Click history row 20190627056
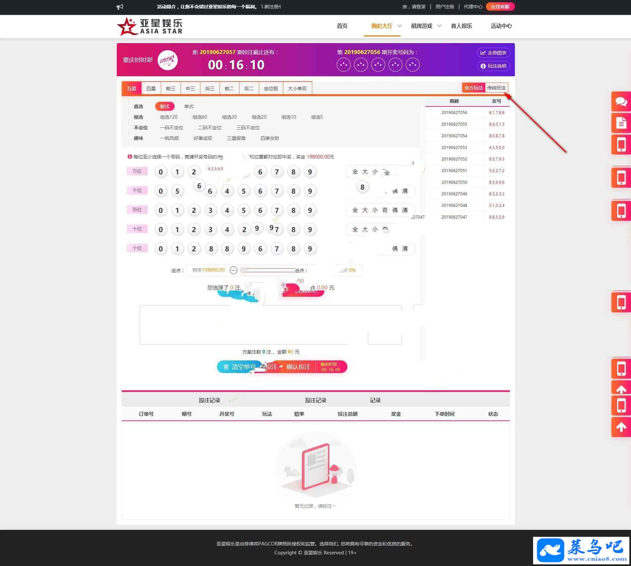The image size is (631, 566). (467, 113)
